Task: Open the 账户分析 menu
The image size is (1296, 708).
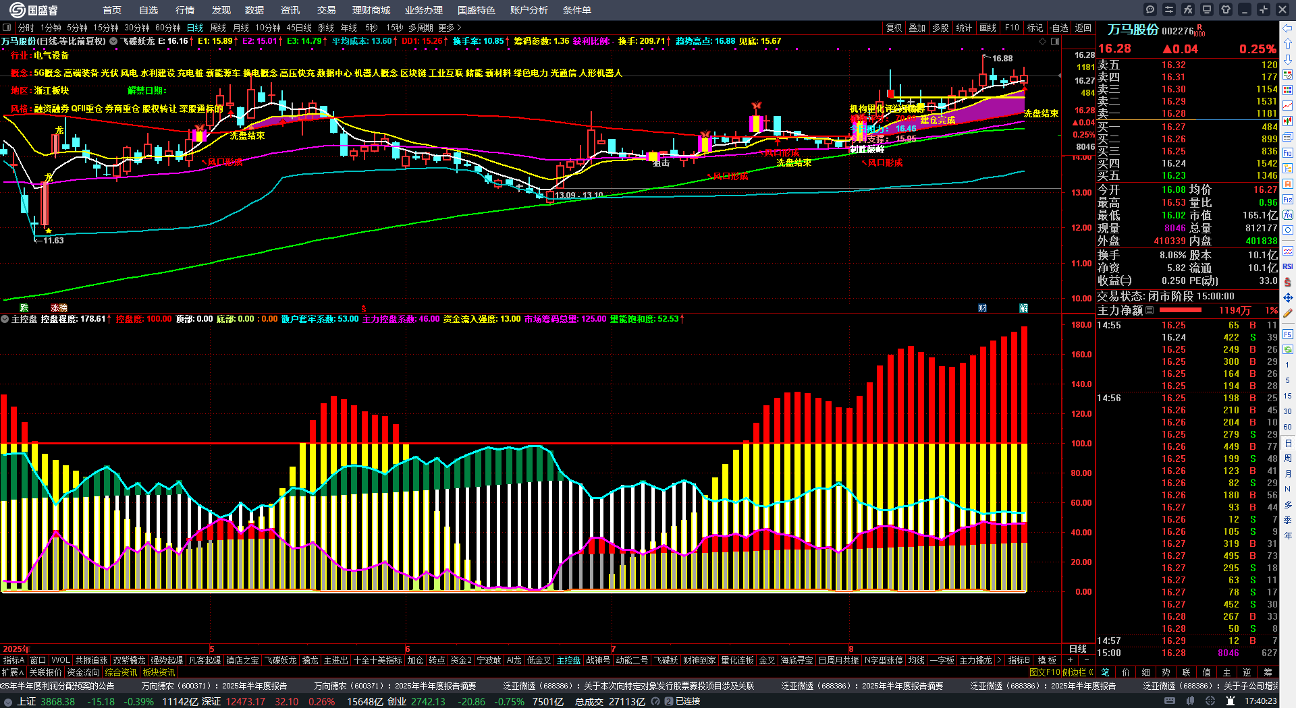Action: [x=529, y=10]
